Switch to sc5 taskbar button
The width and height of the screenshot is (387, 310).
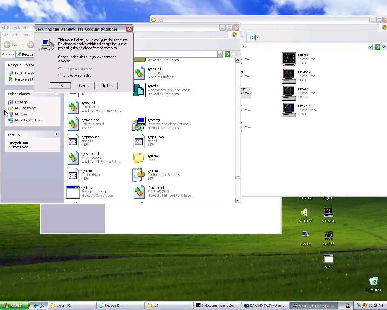pyautogui.click(x=169, y=305)
